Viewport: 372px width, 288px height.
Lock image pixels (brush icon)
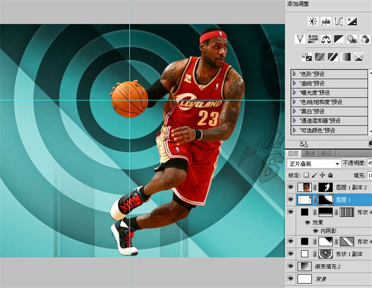pos(314,175)
